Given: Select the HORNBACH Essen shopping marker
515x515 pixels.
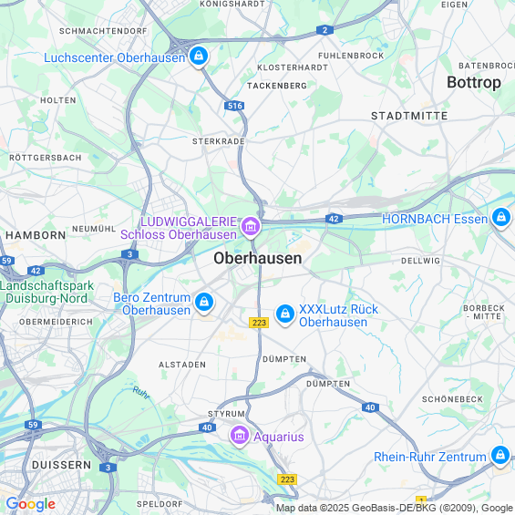Looking at the screenshot, I should pyautogui.click(x=501, y=218).
